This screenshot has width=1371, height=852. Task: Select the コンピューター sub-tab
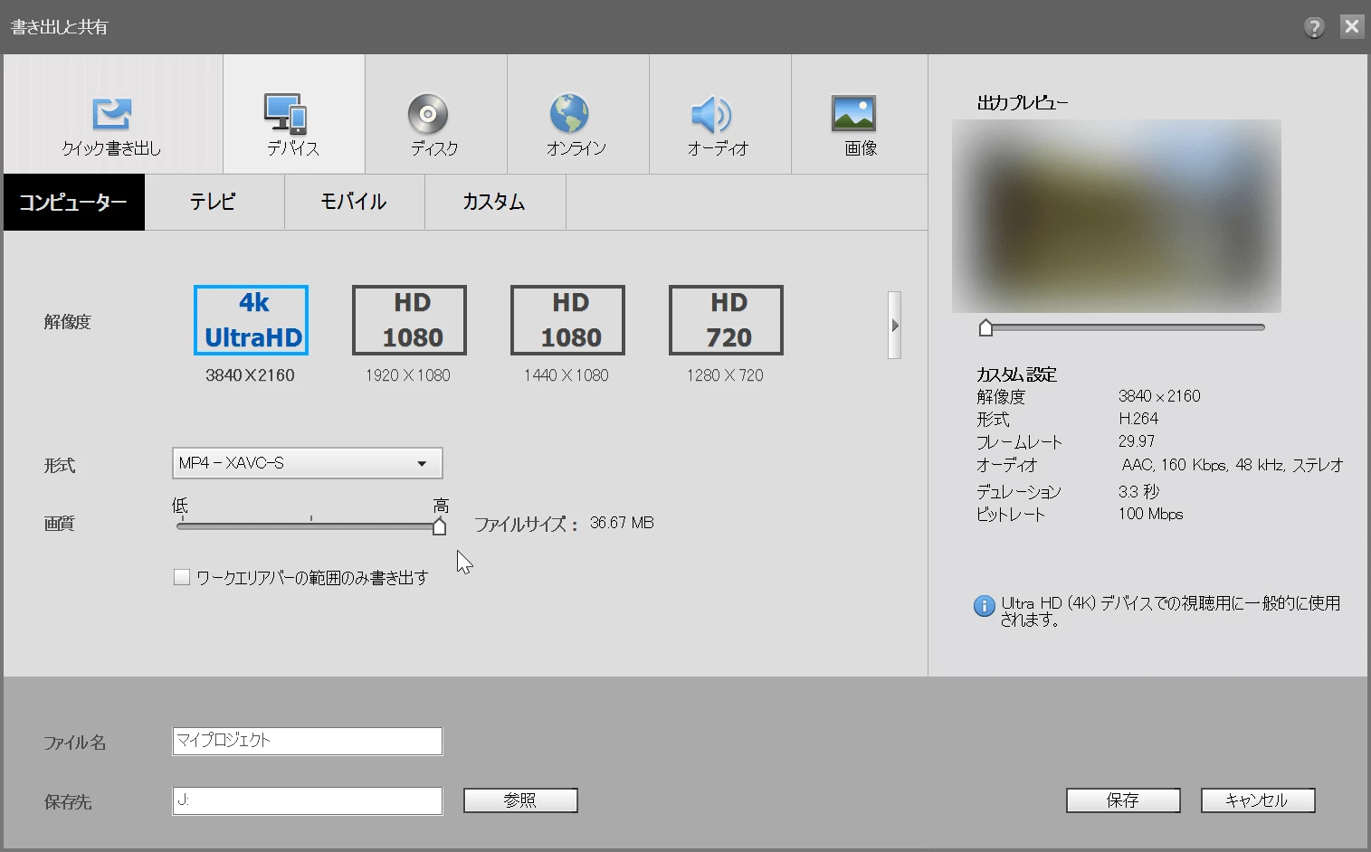click(73, 203)
